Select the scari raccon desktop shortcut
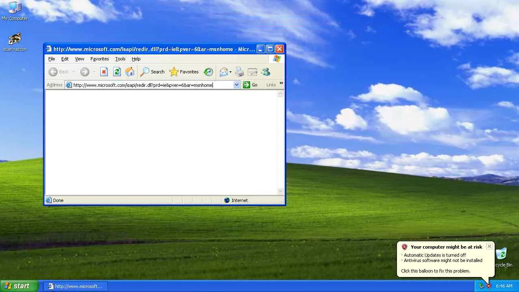 15,42
